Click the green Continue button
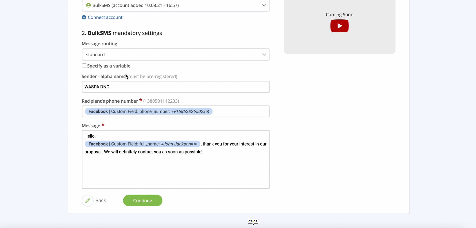This screenshot has height=228, width=476. tap(143, 201)
